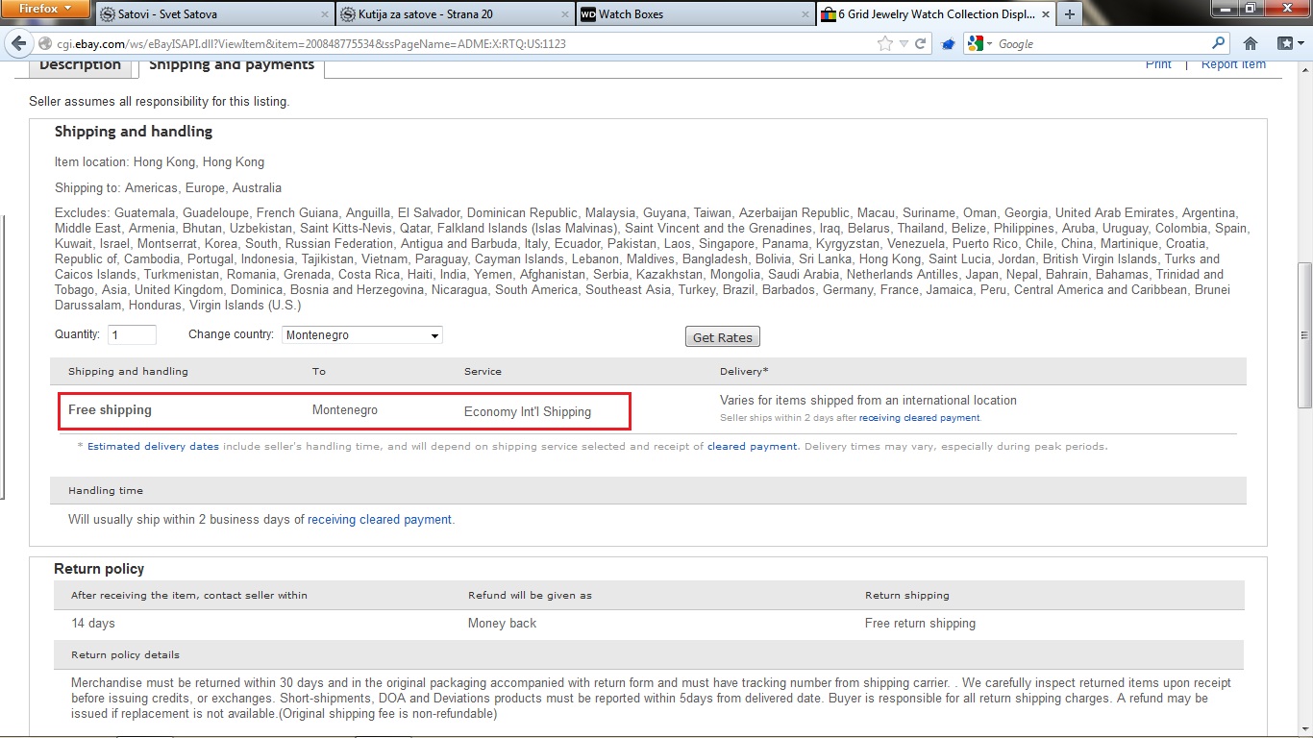Open a new tab with plus button
The width and height of the screenshot is (1313, 738).
pyautogui.click(x=1069, y=14)
